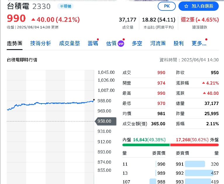Click the 昨量 25,995 value
224x184 pixels.
click(x=211, y=114)
